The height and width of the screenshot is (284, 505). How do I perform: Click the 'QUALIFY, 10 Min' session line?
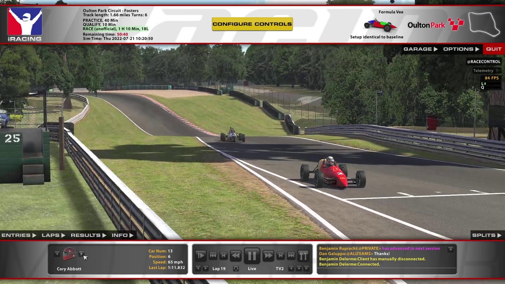[x=99, y=24]
